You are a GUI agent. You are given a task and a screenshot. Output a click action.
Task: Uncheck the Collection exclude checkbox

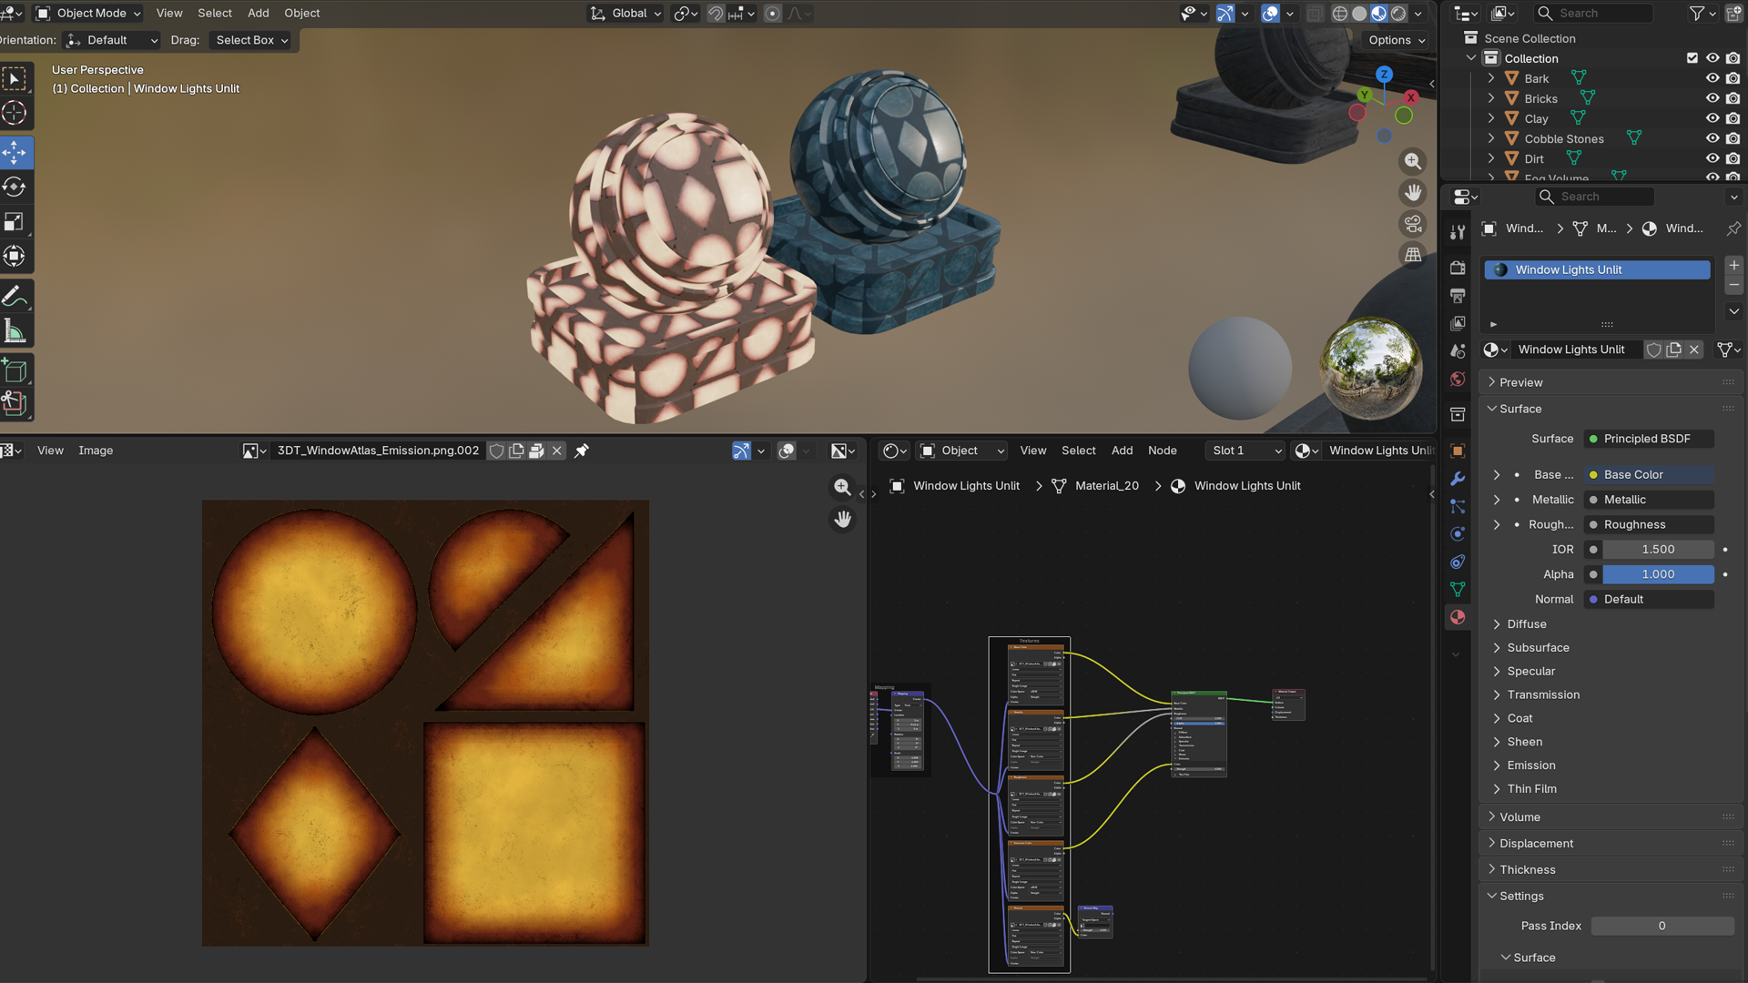1692,58
